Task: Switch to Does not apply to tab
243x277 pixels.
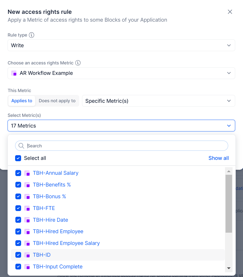Action: [57, 101]
